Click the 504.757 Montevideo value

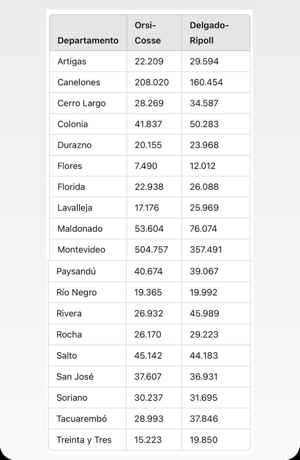click(x=151, y=249)
